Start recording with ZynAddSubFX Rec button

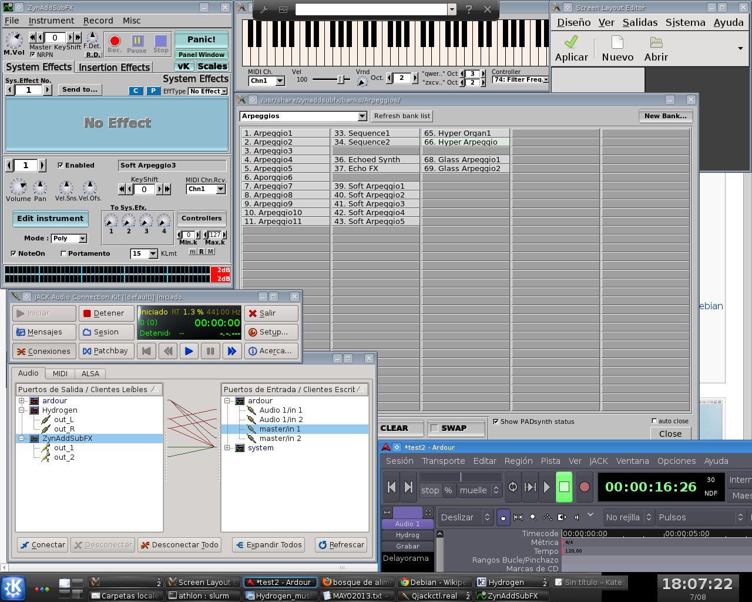[x=115, y=41]
